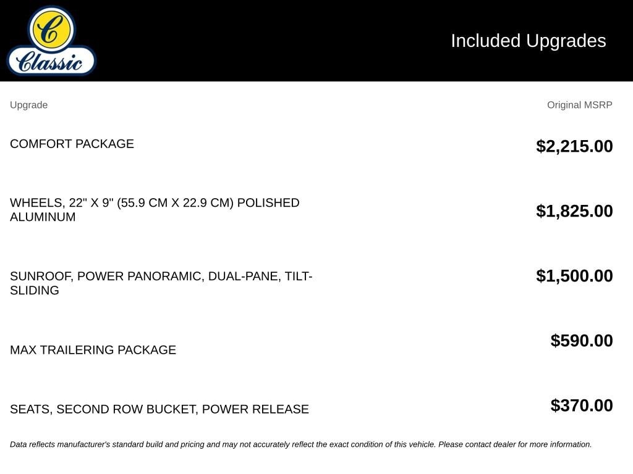This screenshot has width=633, height=474.
Task: Click the Classic dealership logo
Action: click(x=51, y=40)
